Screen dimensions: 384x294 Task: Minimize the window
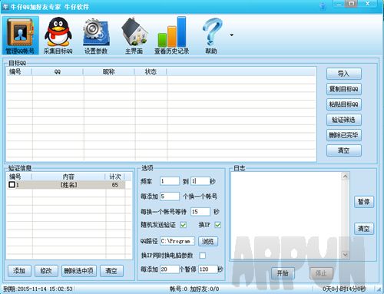339,4
